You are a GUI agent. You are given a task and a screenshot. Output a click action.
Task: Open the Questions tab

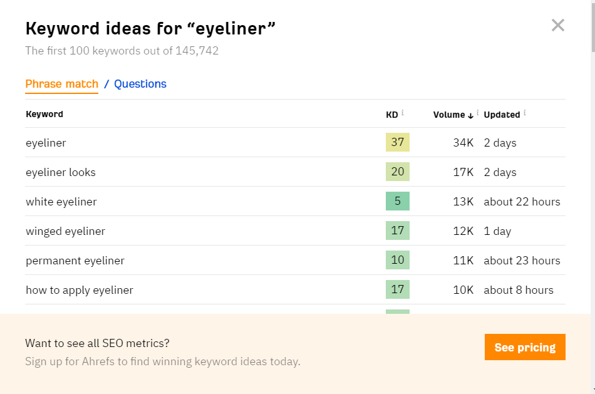[140, 84]
